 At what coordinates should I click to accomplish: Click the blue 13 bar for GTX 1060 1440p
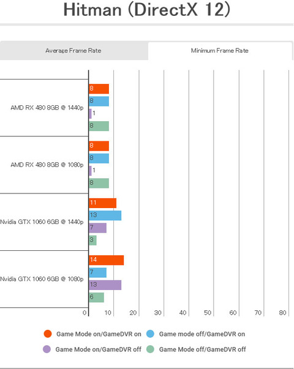click(x=105, y=215)
